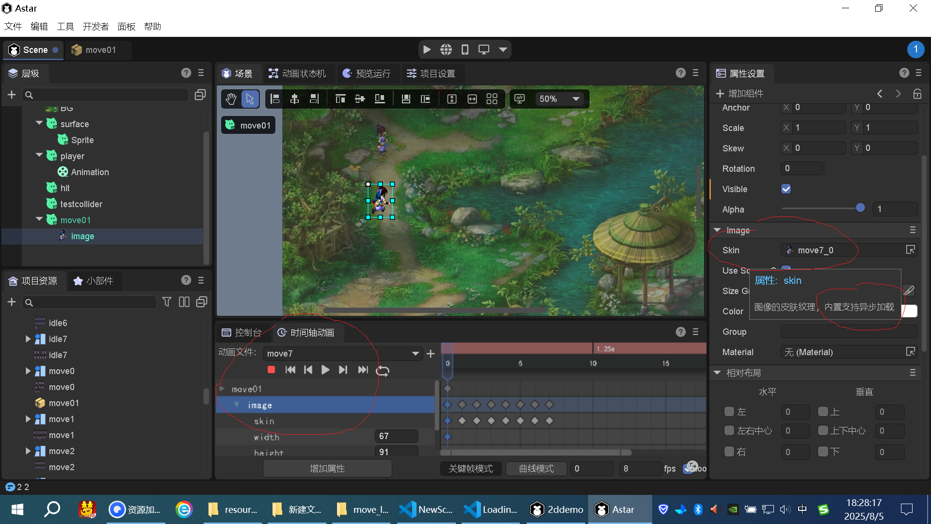Screen dimensions: 931x524
Task: Enable the 左右中心 layout checkbox
Action: [x=729, y=430]
